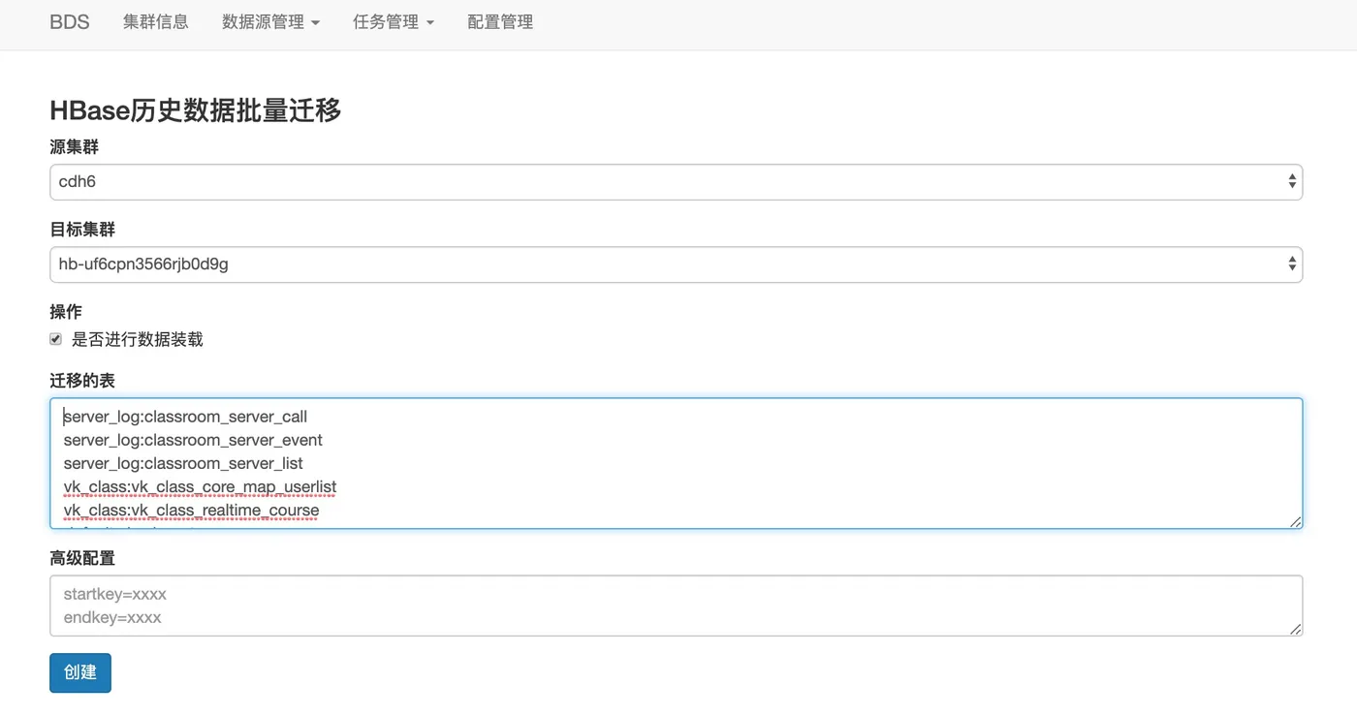Expand the 任务管理 navigation menu

tap(393, 22)
